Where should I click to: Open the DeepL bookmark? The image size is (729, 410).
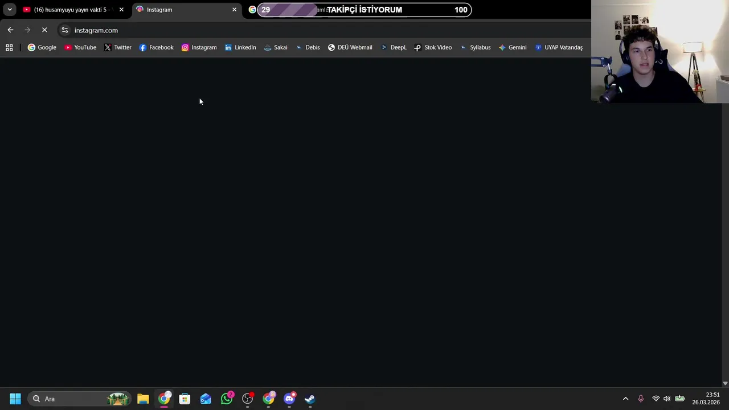click(393, 47)
